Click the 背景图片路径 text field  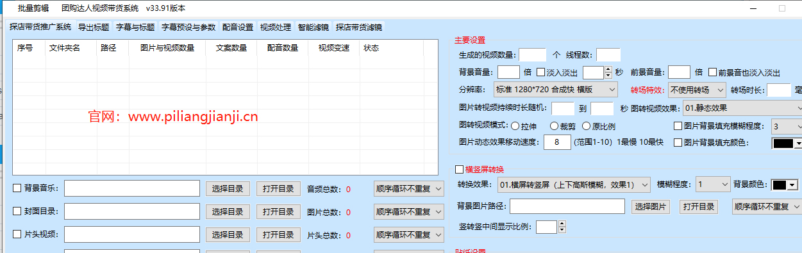pyautogui.click(x=567, y=206)
